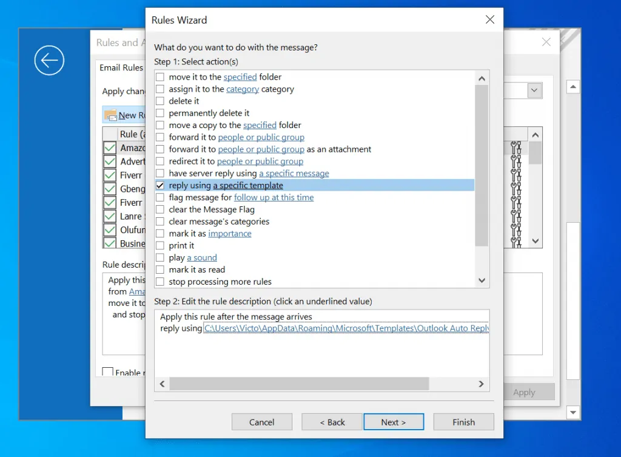Image resolution: width=621 pixels, height=457 pixels.
Task: Enable the "print it" action
Action: point(160,245)
